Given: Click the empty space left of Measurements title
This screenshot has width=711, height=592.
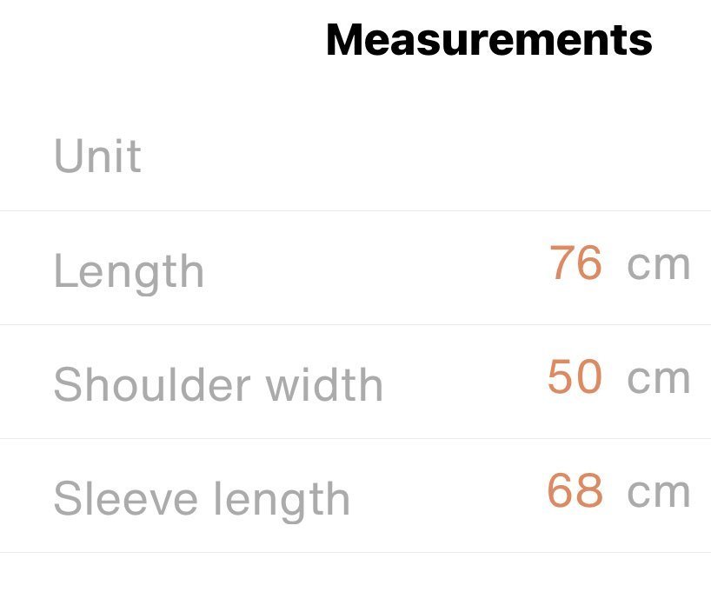Looking at the screenshot, I should (x=156, y=40).
